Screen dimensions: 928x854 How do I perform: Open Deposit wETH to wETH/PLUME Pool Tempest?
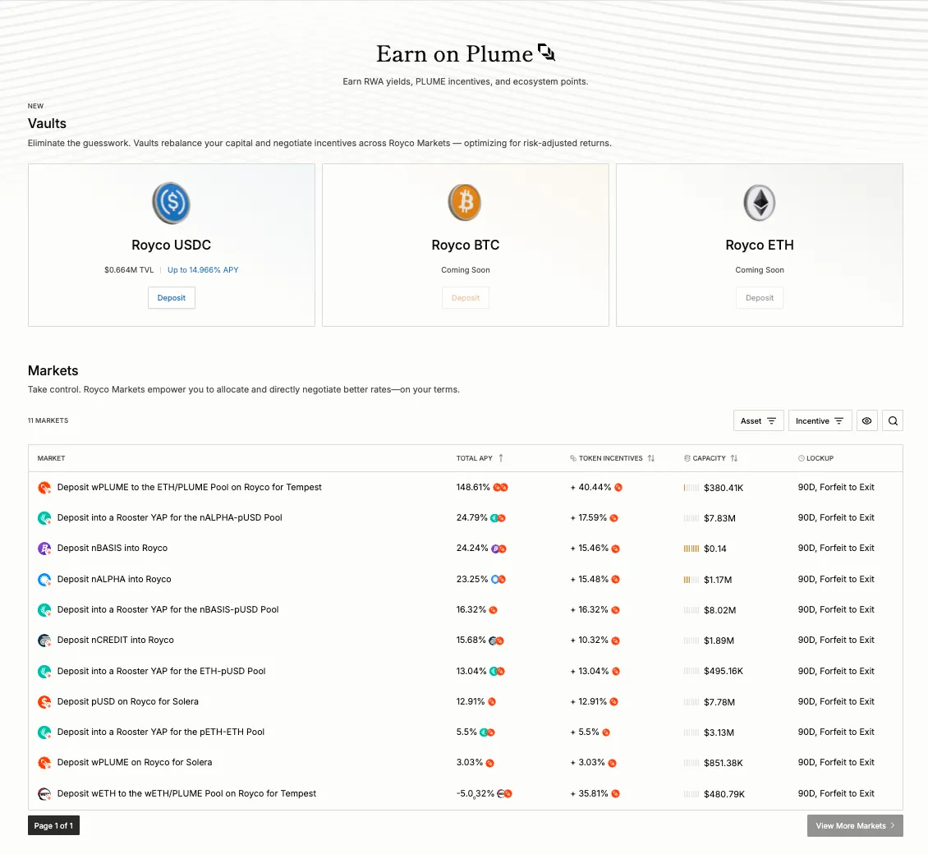186,793
